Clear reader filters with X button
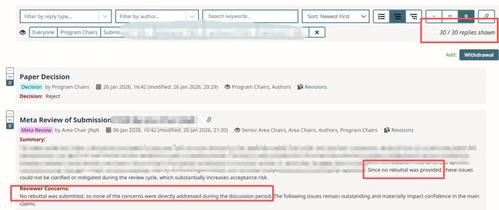Viewport: 499px width, 210px height. [x=317, y=32]
